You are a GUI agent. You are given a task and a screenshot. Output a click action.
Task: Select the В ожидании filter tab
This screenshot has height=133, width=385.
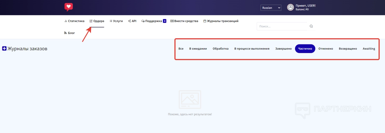198,49
